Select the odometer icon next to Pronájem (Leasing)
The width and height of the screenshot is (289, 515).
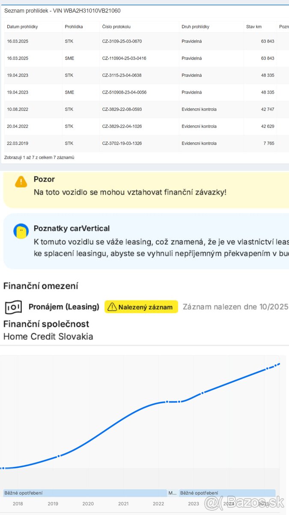14,306
